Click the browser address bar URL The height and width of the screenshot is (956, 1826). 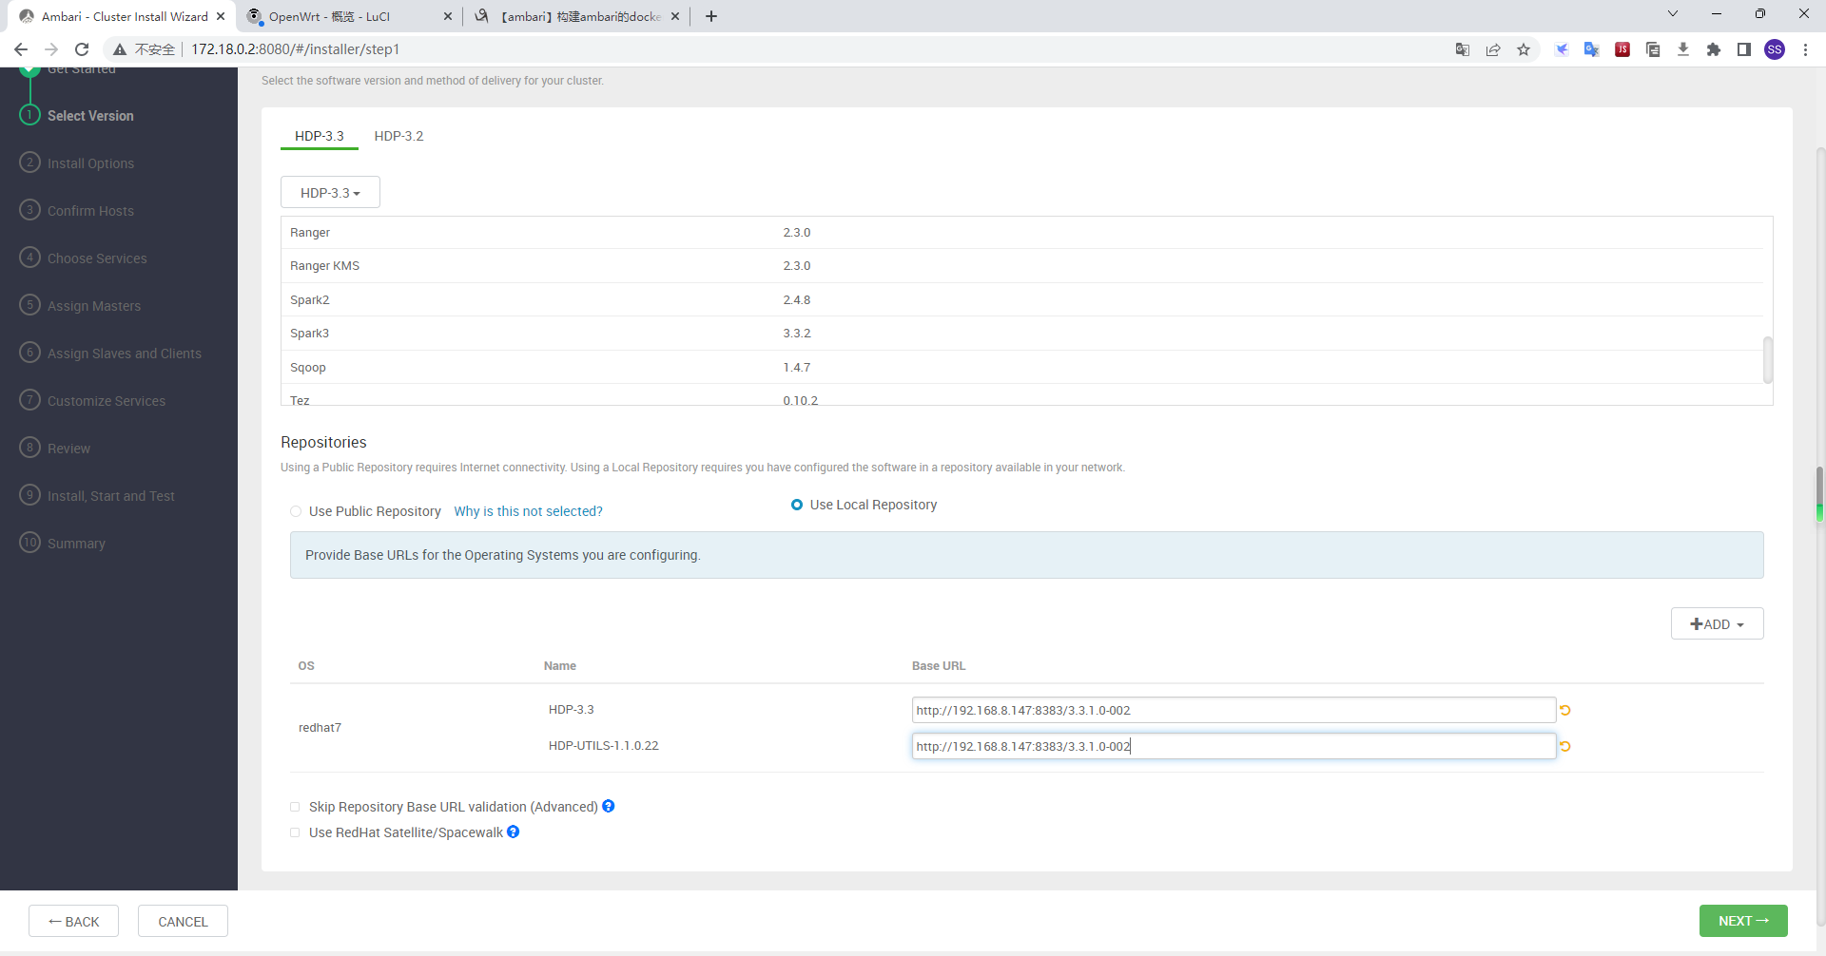pyautogui.click(x=295, y=49)
